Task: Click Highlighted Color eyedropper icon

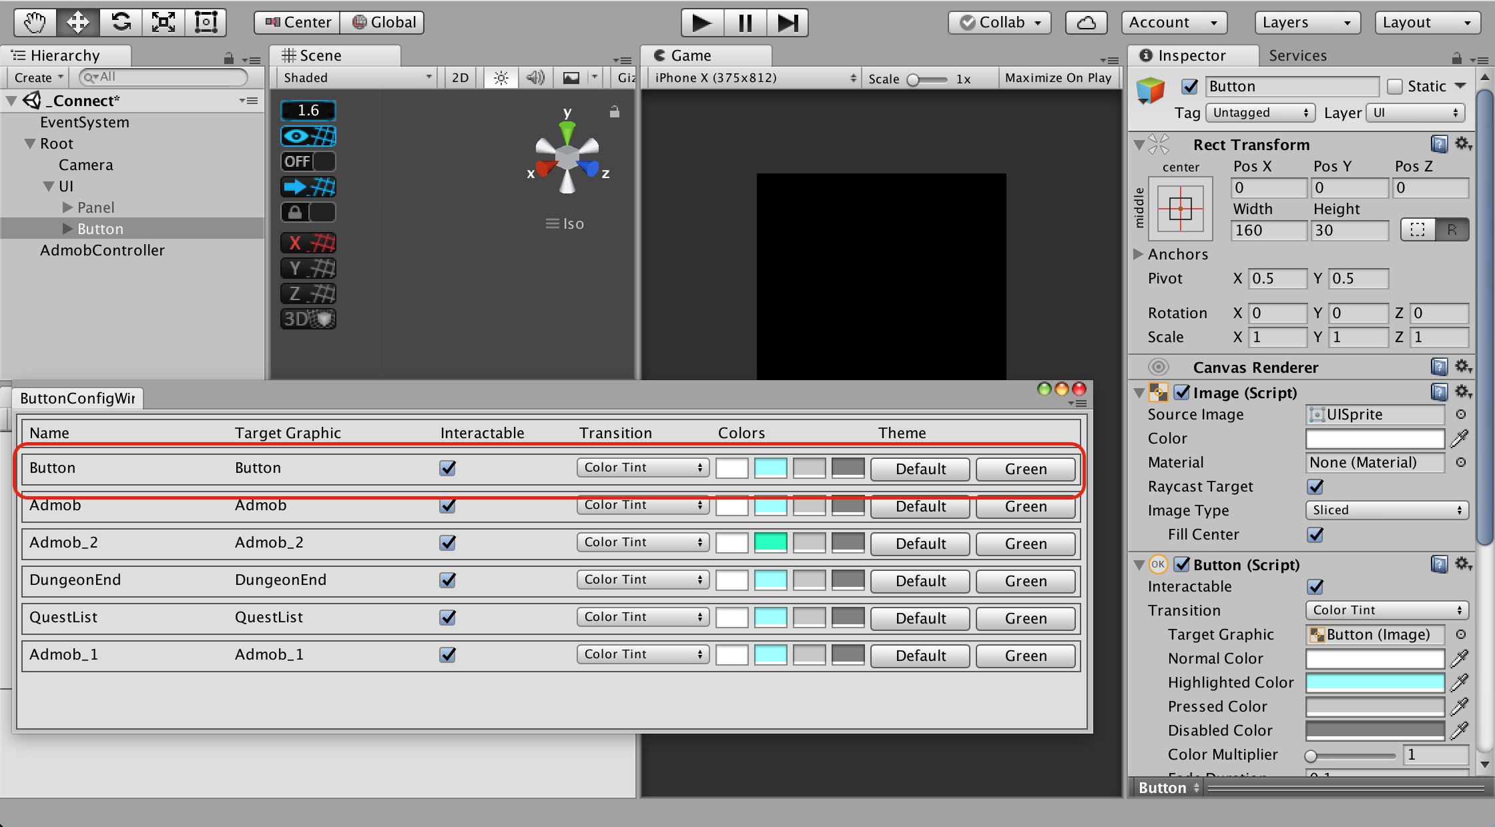Action: pyautogui.click(x=1460, y=682)
